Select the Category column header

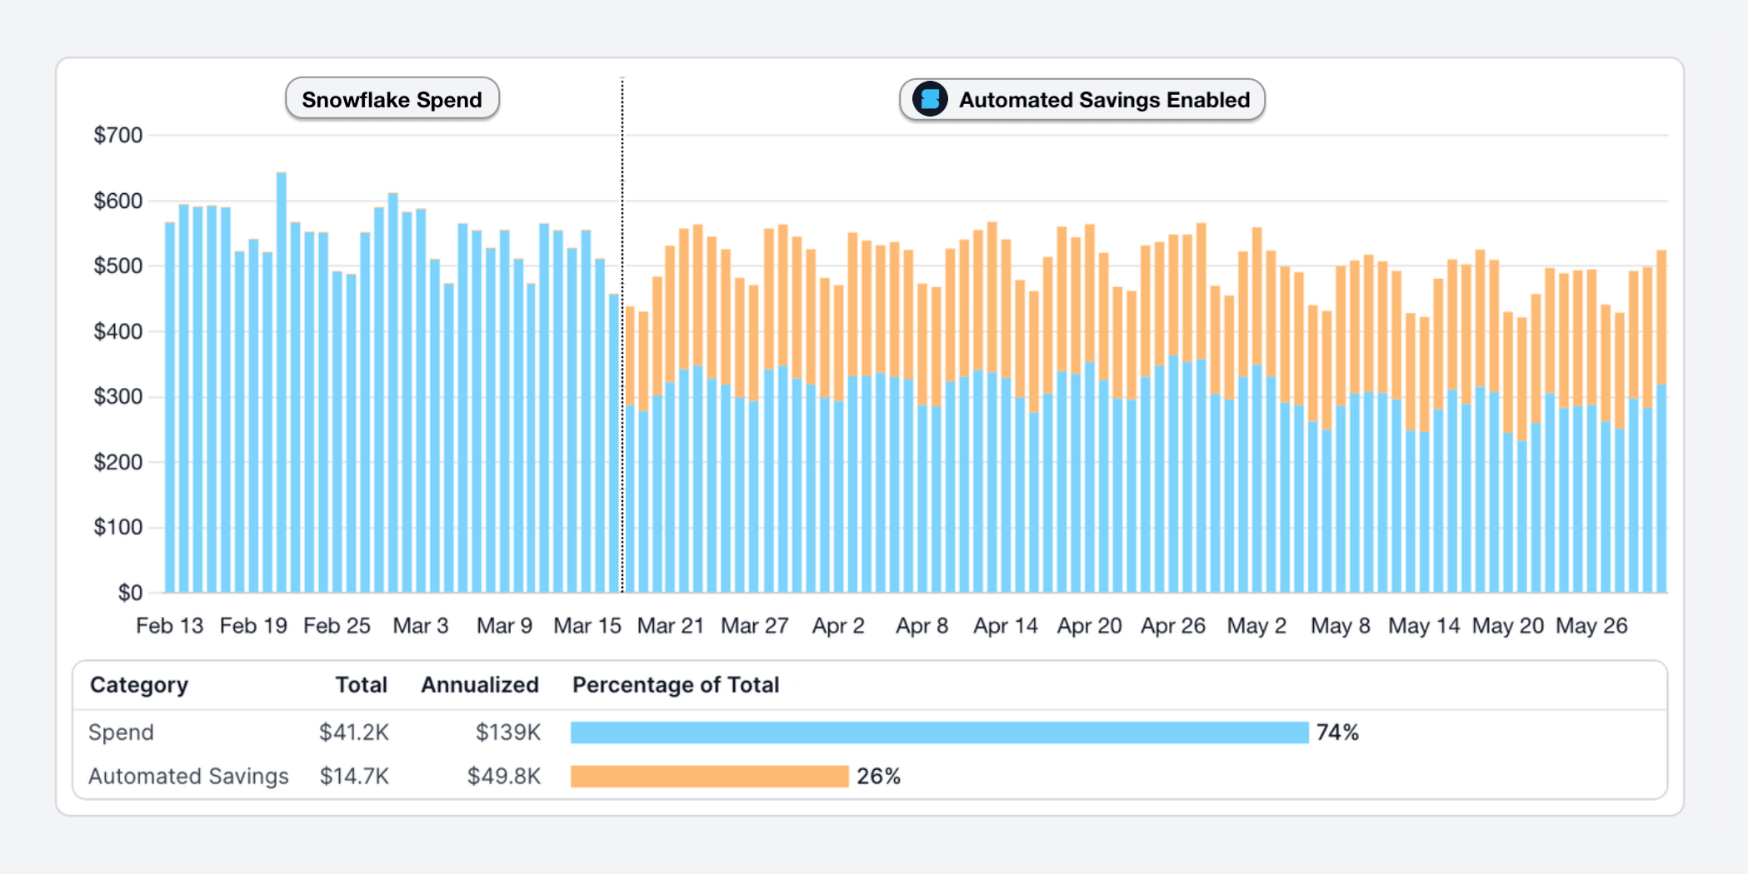(x=139, y=684)
